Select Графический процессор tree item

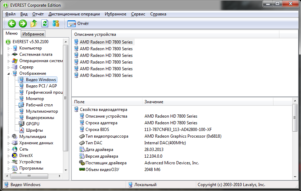[x=44, y=92]
